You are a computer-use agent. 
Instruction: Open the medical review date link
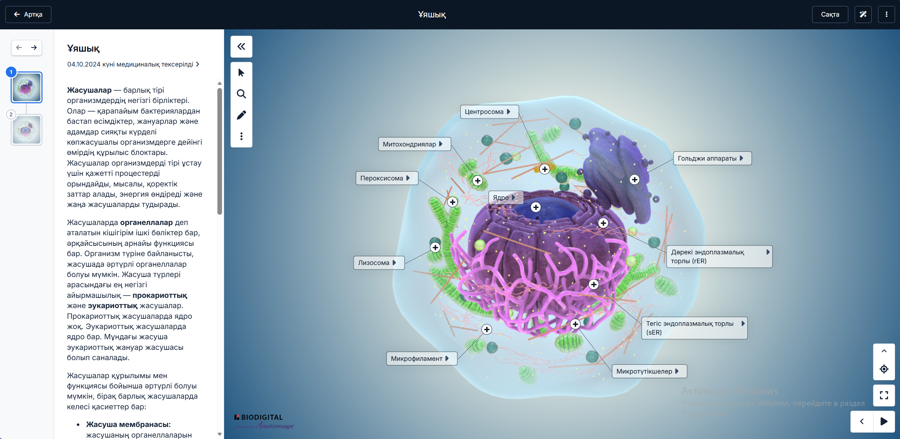click(x=133, y=64)
